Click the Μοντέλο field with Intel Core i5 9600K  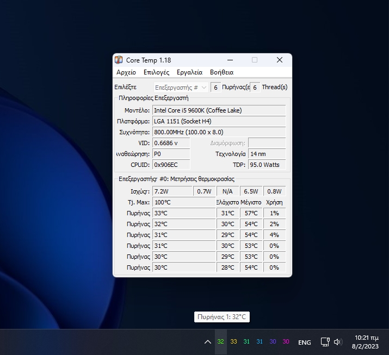click(218, 110)
